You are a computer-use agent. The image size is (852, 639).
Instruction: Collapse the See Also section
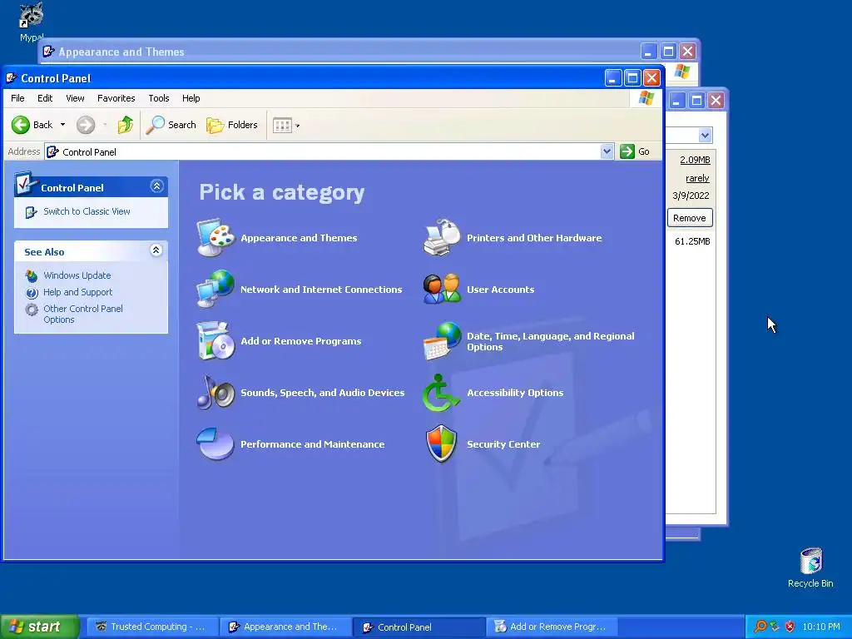156,250
